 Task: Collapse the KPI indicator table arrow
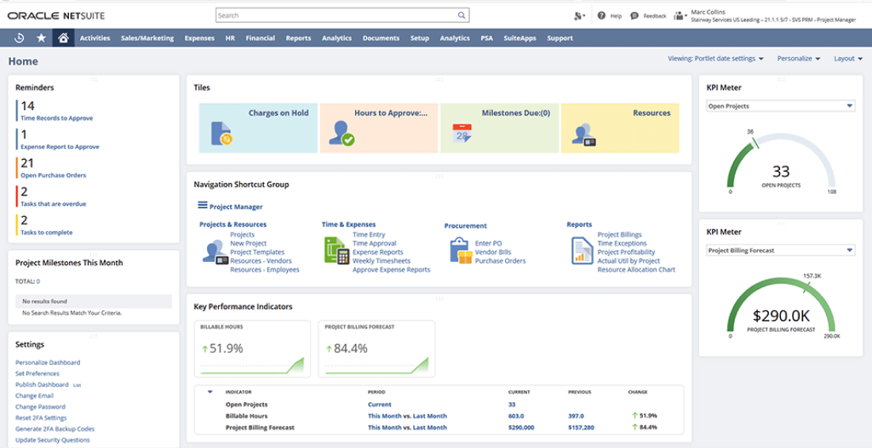(x=210, y=392)
